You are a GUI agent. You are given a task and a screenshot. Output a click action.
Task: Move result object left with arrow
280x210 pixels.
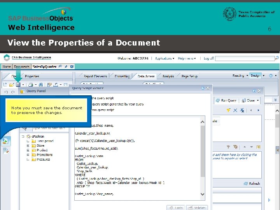tap(251, 110)
